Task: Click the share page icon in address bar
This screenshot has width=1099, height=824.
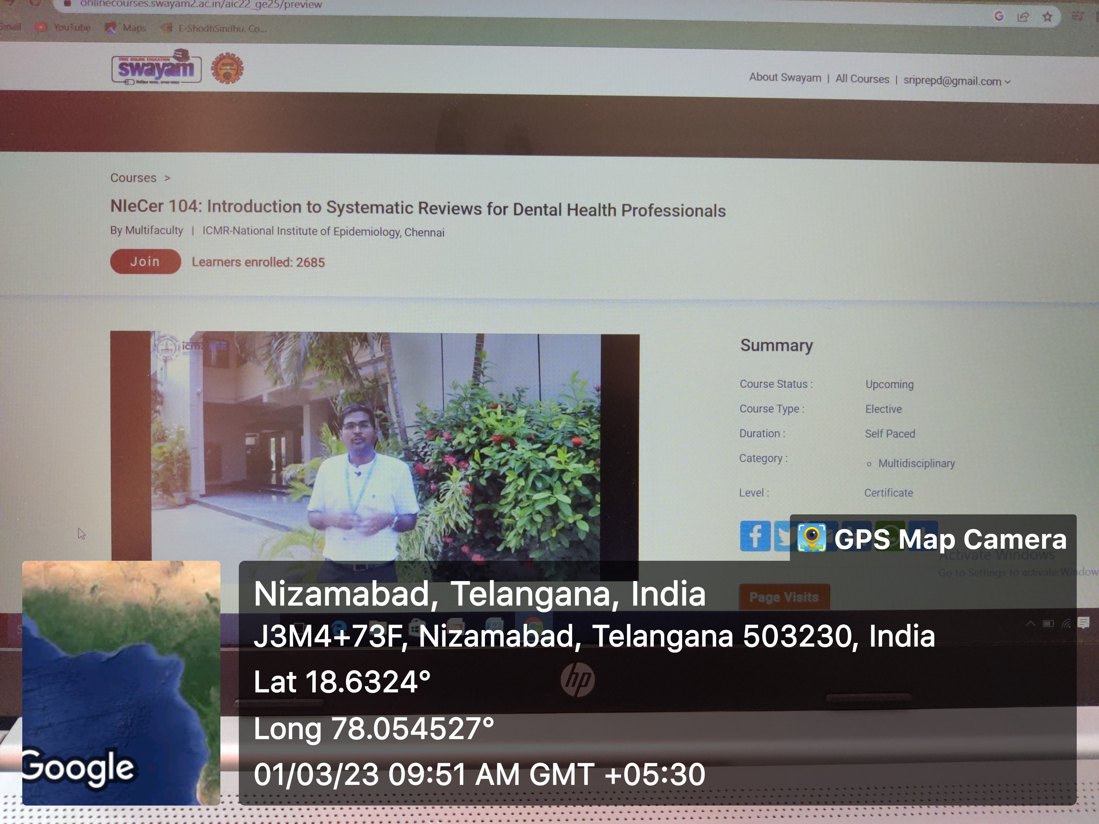Action: pyautogui.click(x=1023, y=17)
